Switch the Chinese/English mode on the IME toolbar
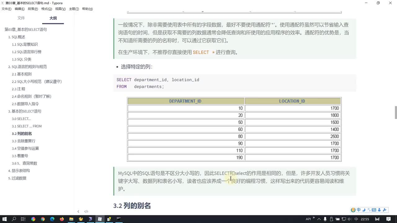Screen dimensions: 397x223 pyautogui.click(x=359, y=210)
